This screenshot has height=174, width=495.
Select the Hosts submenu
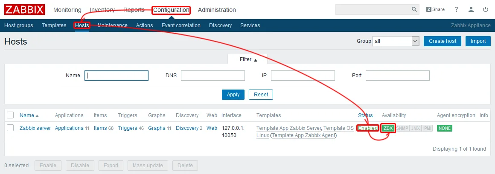pyautogui.click(x=82, y=25)
